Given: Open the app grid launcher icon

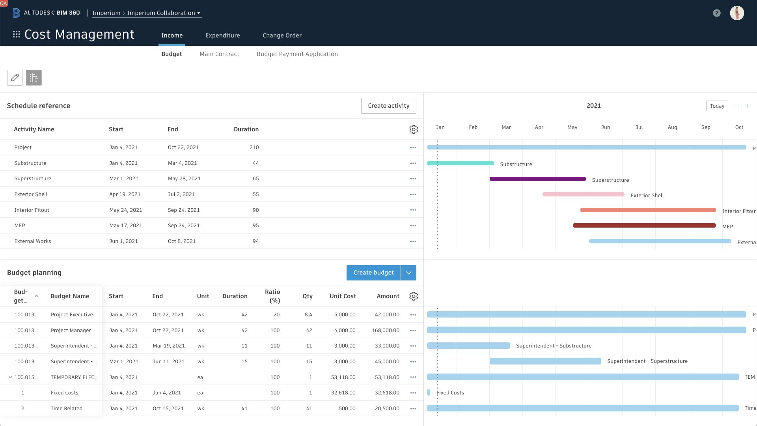Looking at the screenshot, I should coord(16,34).
